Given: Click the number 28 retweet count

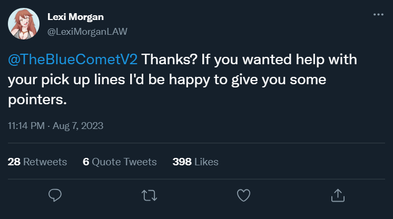Looking at the screenshot, I should pos(14,162).
